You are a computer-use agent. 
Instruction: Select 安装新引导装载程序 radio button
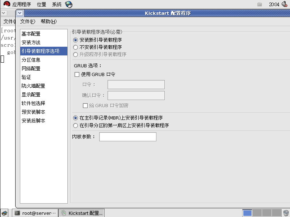click(75, 40)
